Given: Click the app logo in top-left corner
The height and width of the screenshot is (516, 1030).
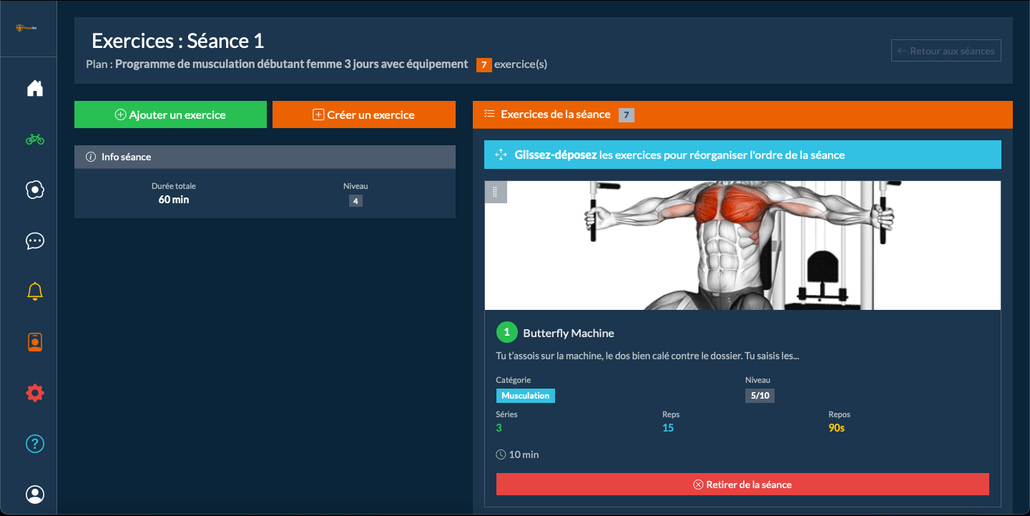Looking at the screenshot, I should coord(29,29).
